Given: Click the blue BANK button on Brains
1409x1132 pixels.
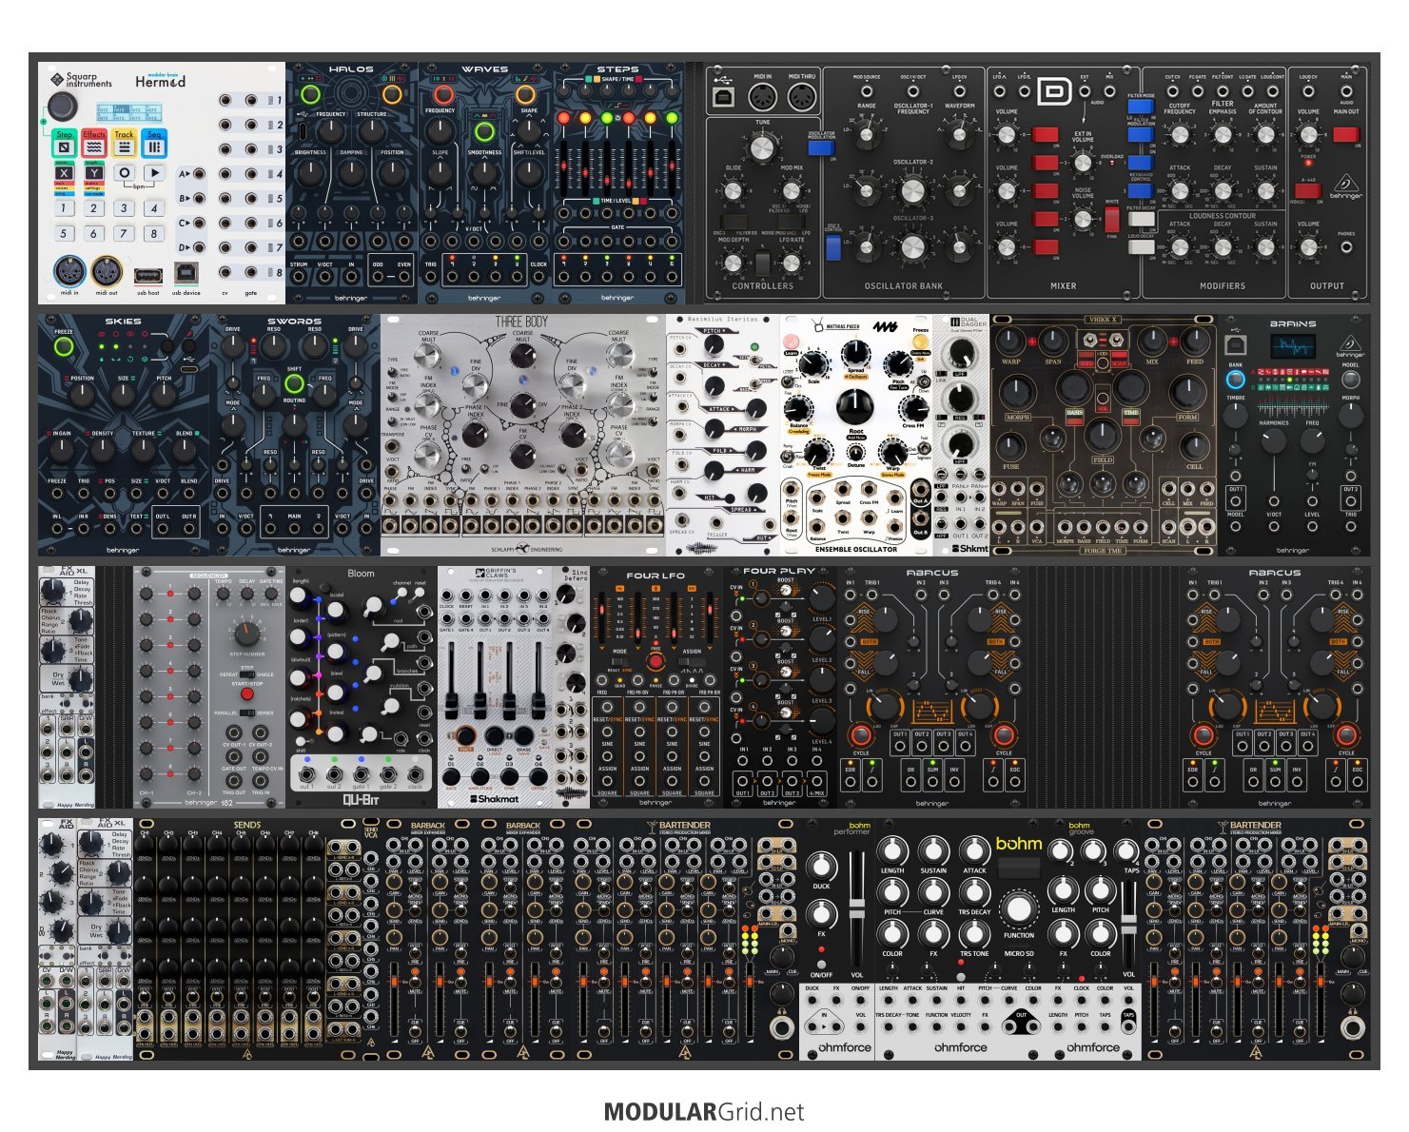Looking at the screenshot, I should pyautogui.click(x=1235, y=380).
